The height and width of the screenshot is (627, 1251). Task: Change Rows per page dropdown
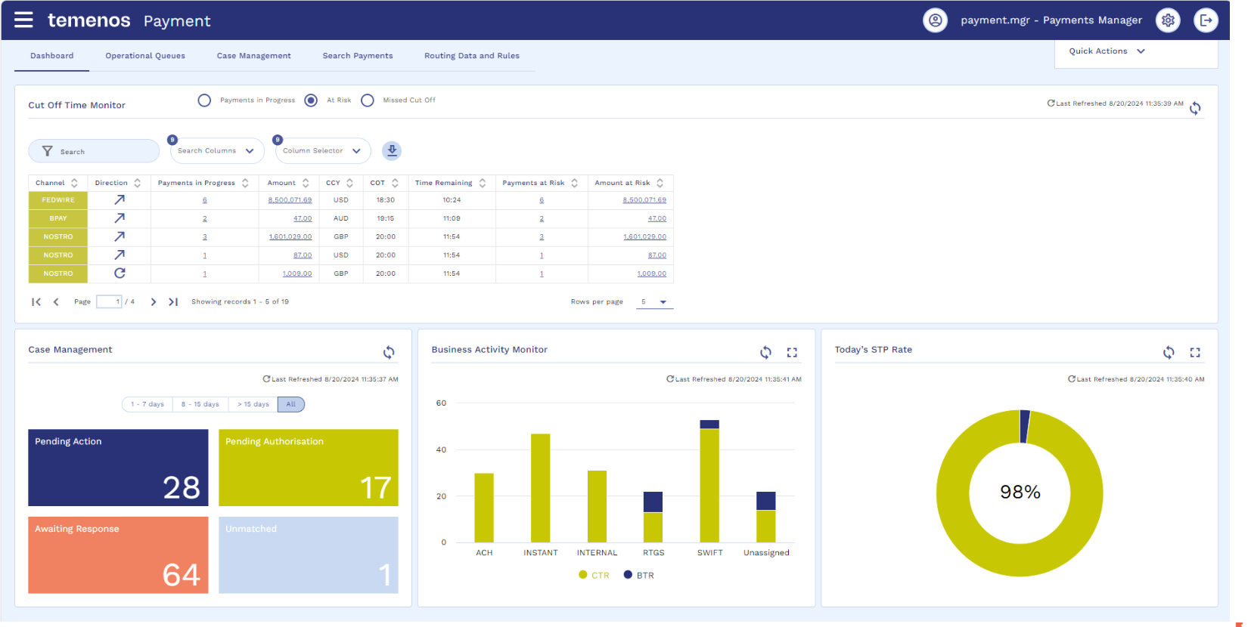(654, 302)
